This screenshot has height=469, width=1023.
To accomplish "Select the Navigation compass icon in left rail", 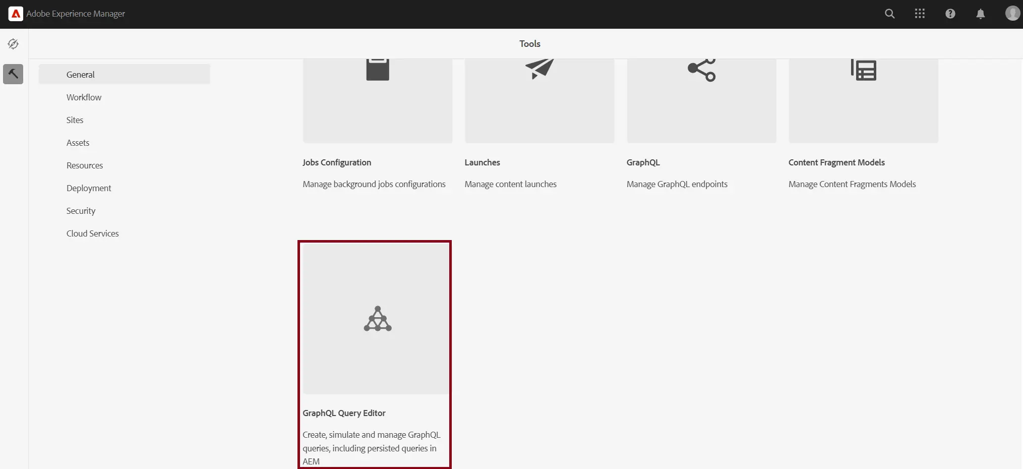I will 13,44.
